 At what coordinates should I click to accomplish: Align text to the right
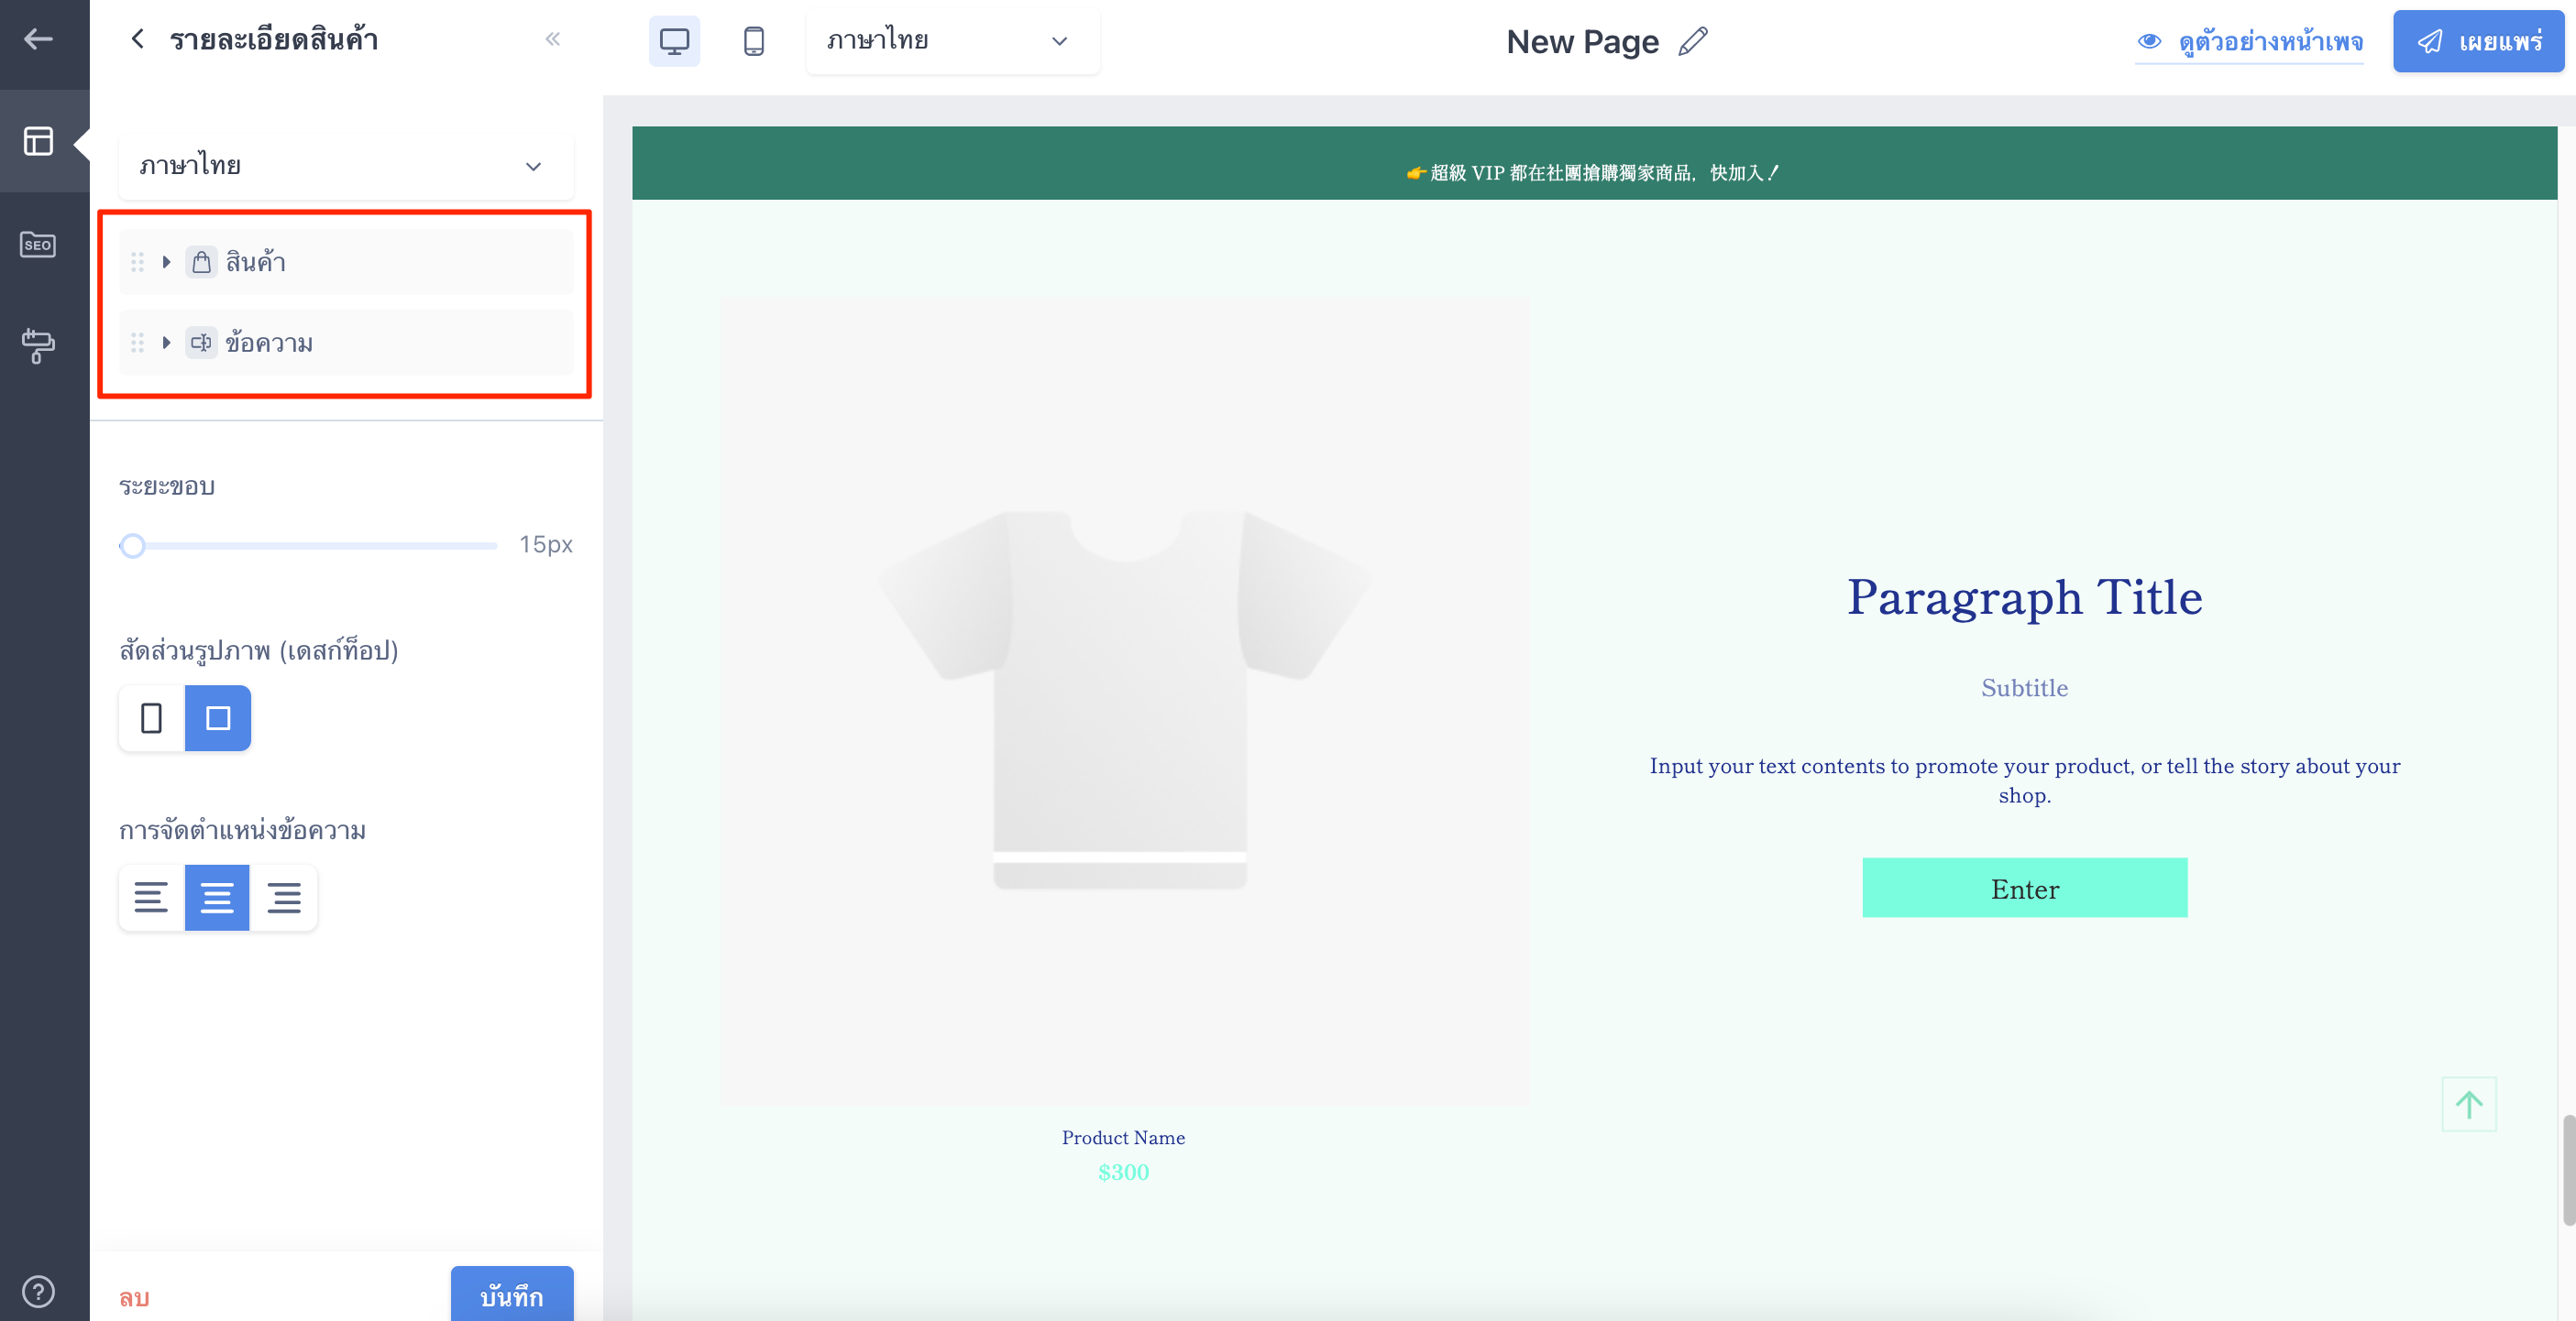click(x=284, y=898)
